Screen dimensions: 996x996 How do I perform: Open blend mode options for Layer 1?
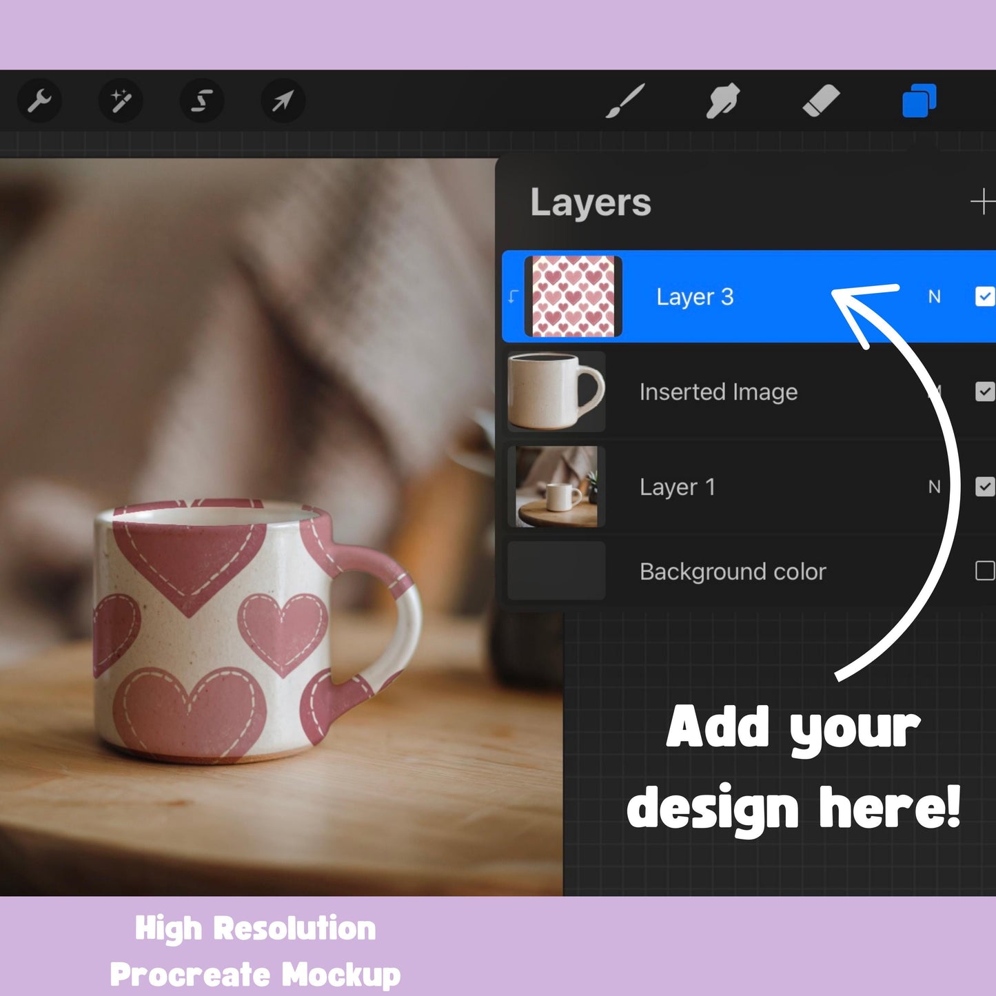[936, 487]
